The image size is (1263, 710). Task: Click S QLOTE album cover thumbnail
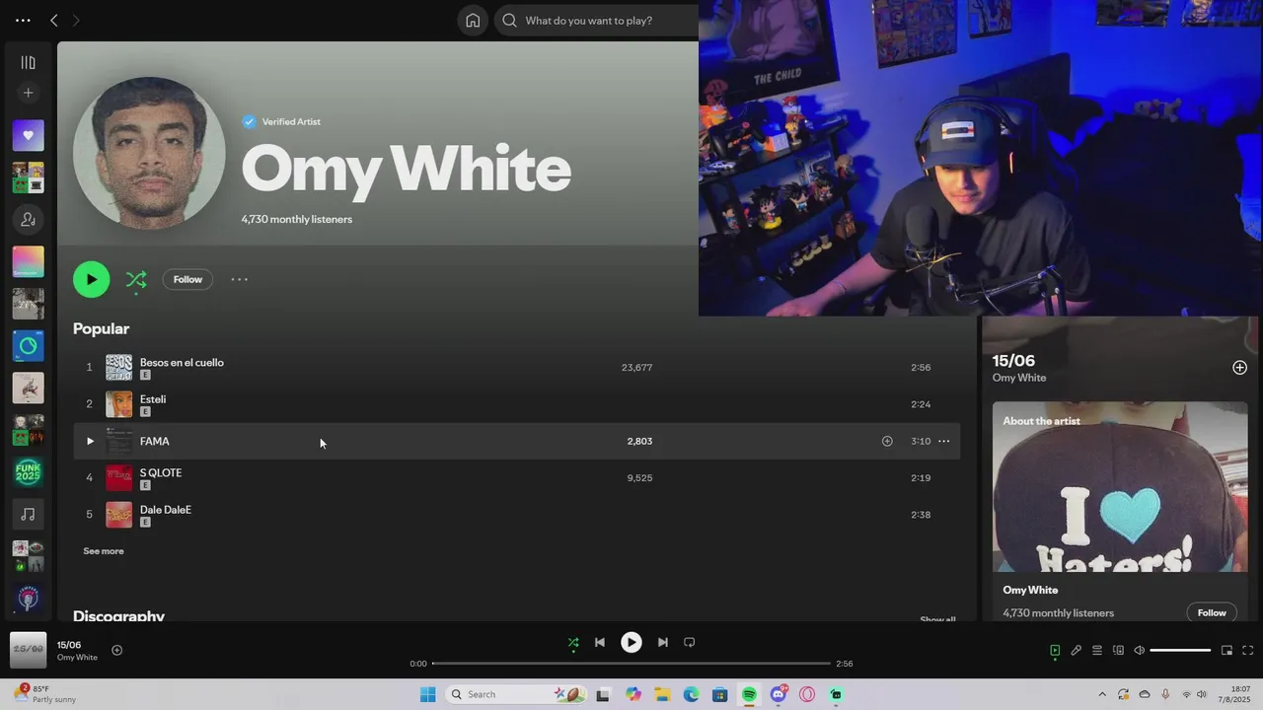[x=118, y=477]
